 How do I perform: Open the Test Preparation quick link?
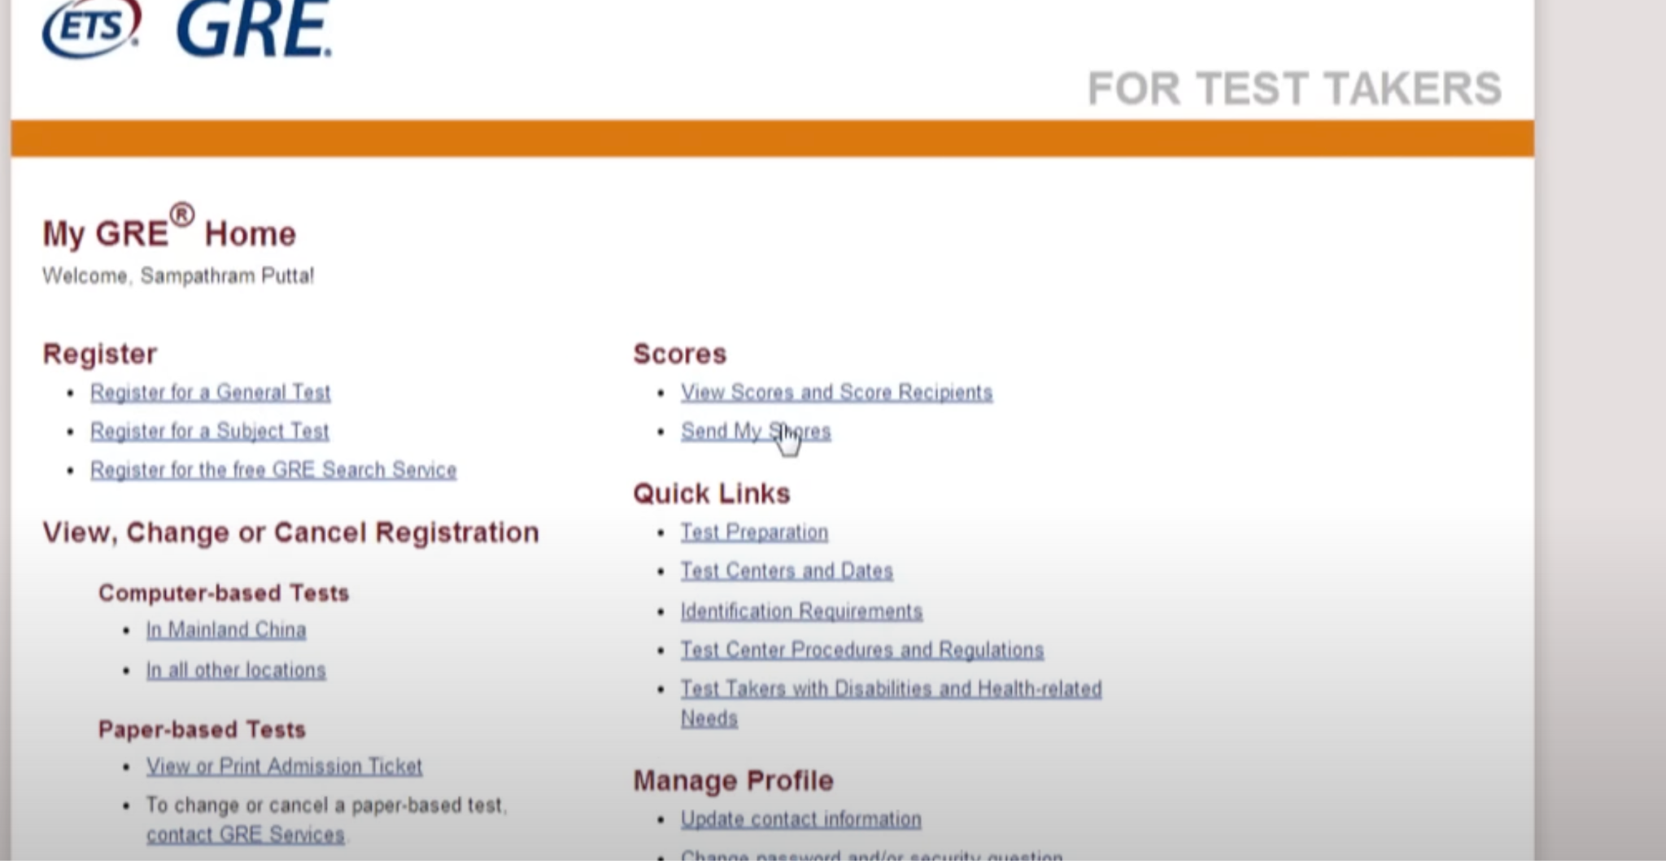754,533
